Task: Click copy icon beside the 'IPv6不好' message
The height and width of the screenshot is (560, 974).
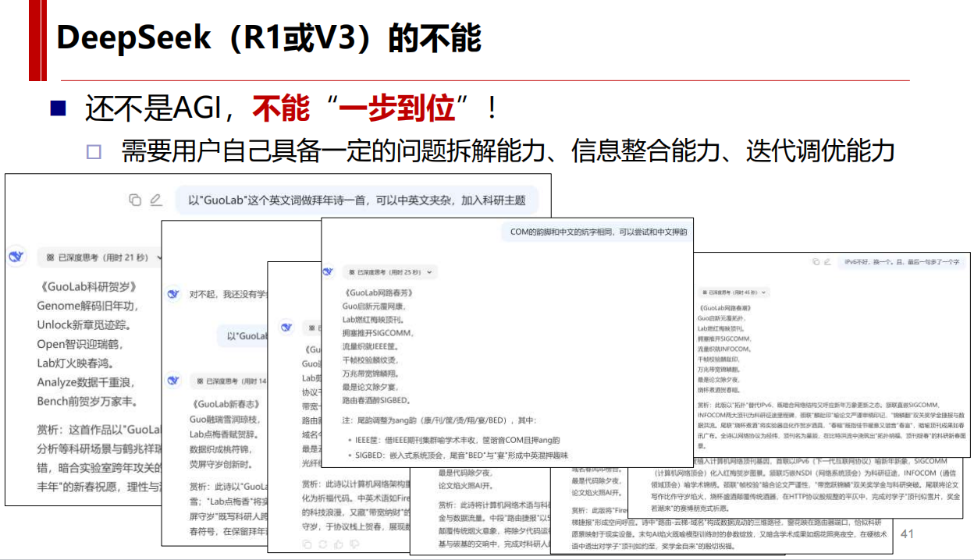Action: pyautogui.click(x=815, y=262)
